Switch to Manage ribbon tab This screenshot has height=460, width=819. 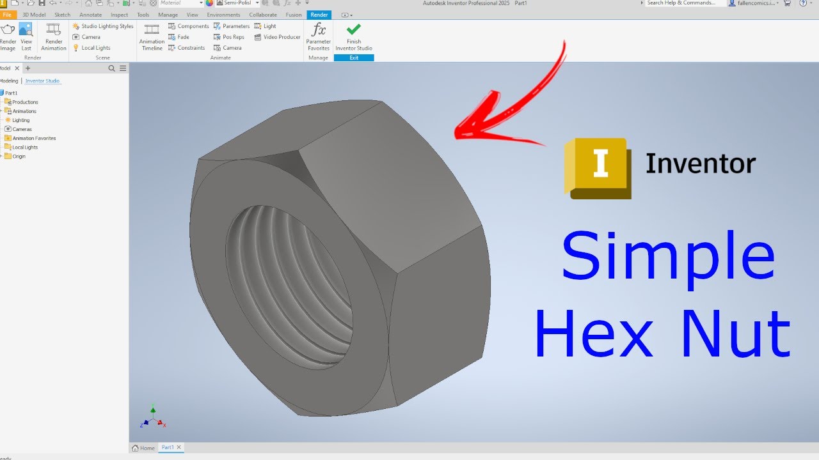tap(168, 15)
